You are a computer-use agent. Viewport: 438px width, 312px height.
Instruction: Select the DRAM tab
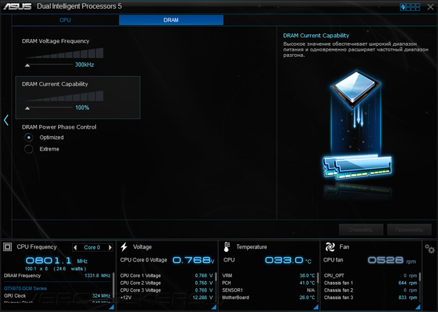pos(171,20)
